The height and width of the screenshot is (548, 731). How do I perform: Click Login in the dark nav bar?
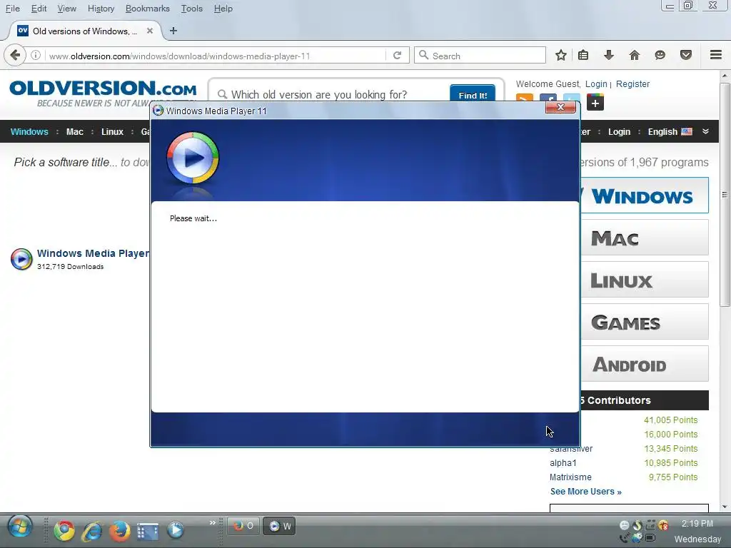[619, 131]
